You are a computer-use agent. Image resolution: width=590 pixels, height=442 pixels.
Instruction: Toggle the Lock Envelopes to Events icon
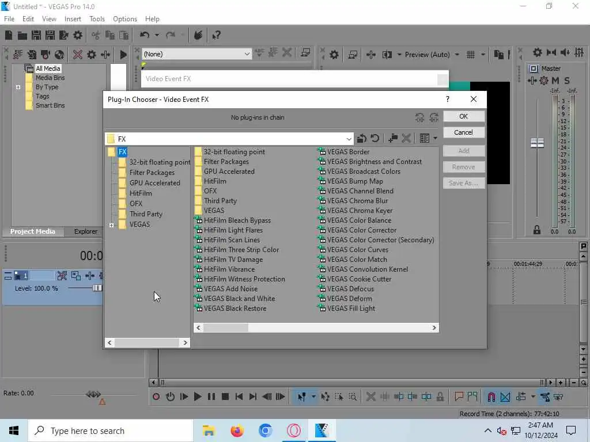545,397
